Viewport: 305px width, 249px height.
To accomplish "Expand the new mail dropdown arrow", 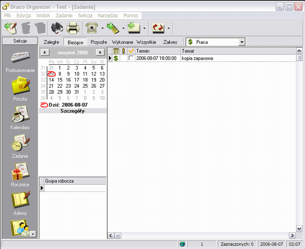I will click(145, 28).
